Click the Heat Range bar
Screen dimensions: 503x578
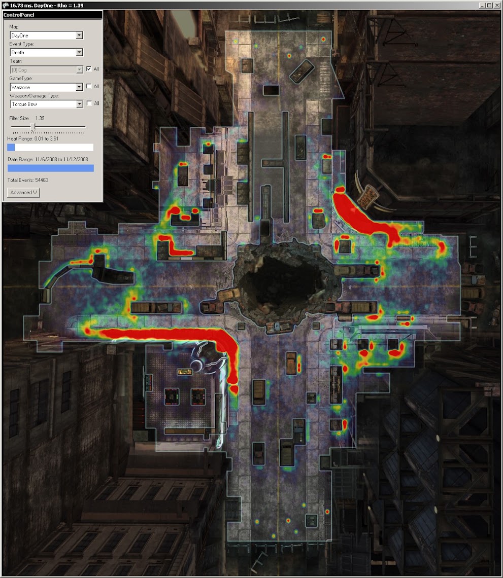pos(50,148)
